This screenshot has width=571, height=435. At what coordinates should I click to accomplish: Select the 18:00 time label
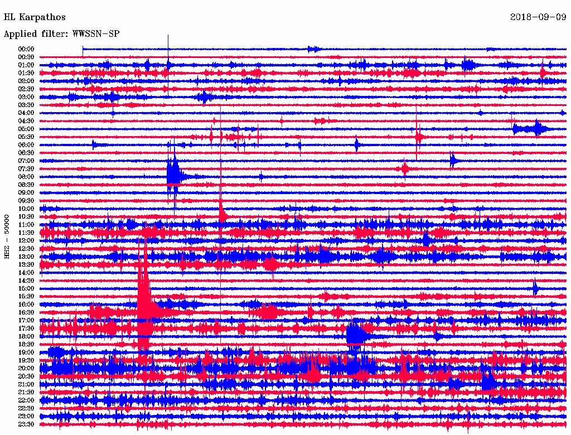pyautogui.click(x=26, y=337)
